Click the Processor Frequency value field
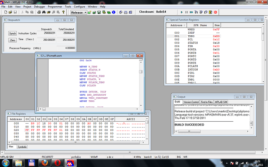The image size is (268, 167). (66, 48)
